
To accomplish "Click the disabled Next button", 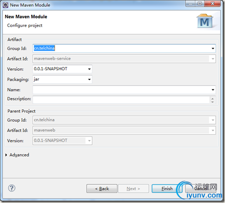I will (x=133, y=189).
